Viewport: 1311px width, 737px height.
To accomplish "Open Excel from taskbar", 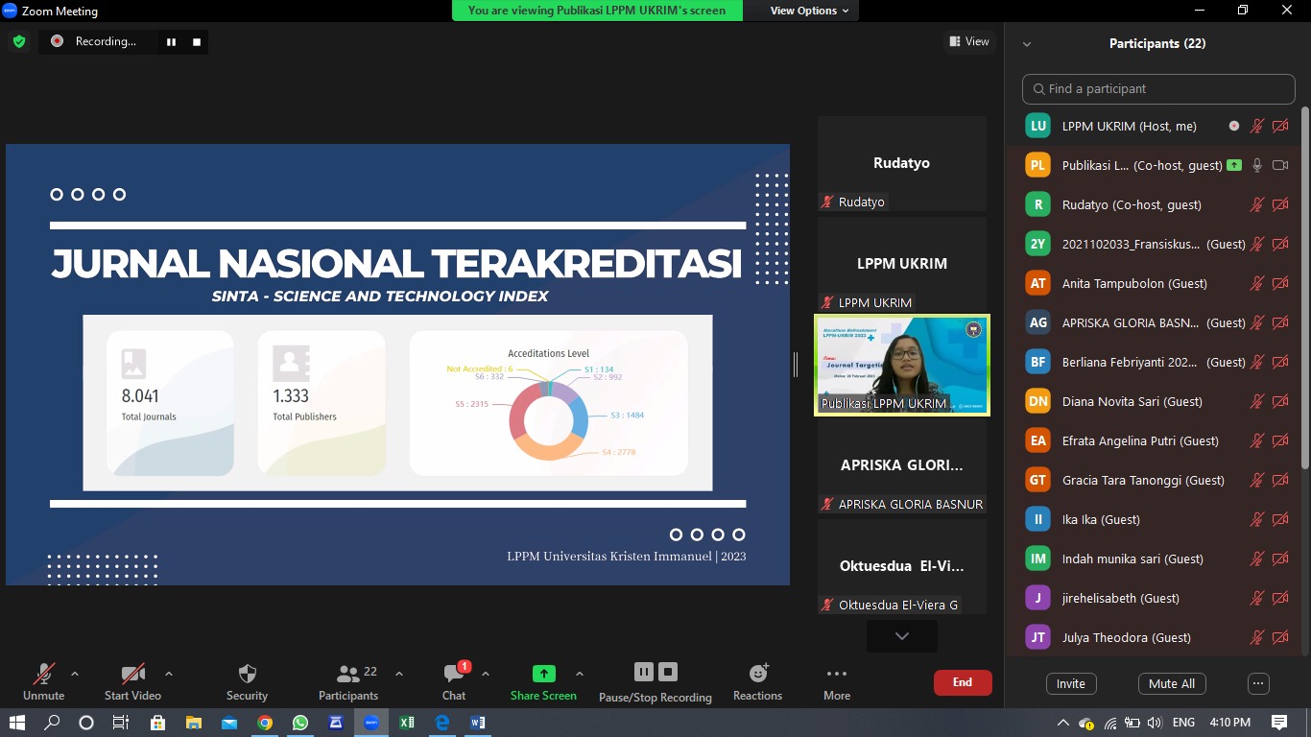I will [406, 723].
